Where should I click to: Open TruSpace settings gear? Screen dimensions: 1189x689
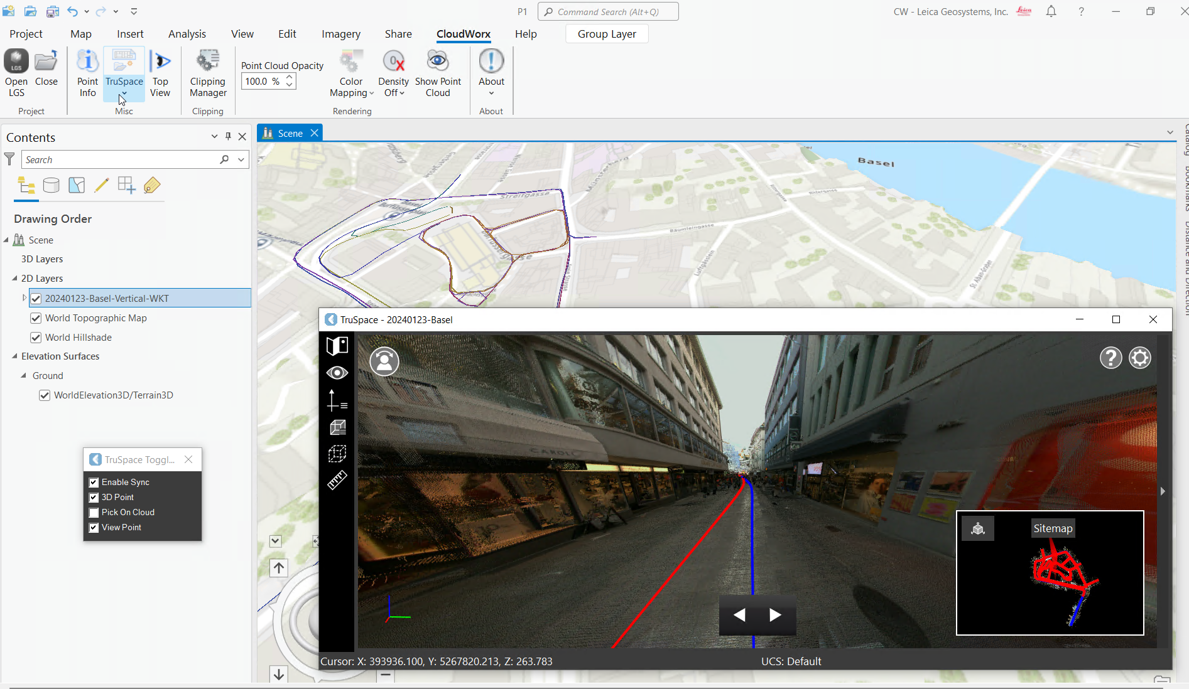[1139, 358]
